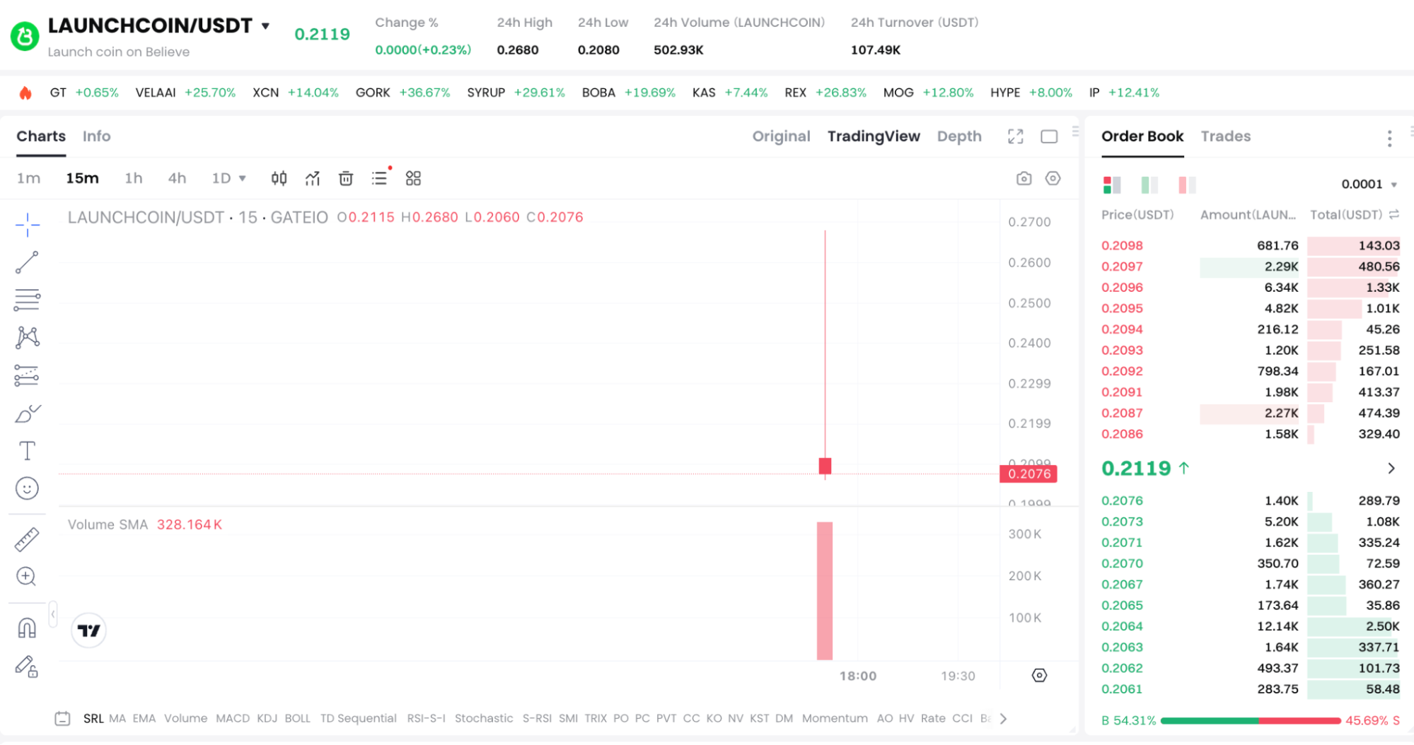Select the text annotation tool
This screenshot has width=1414, height=745.
27,450
